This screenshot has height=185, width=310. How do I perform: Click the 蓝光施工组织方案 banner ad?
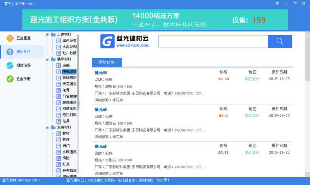point(155,20)
